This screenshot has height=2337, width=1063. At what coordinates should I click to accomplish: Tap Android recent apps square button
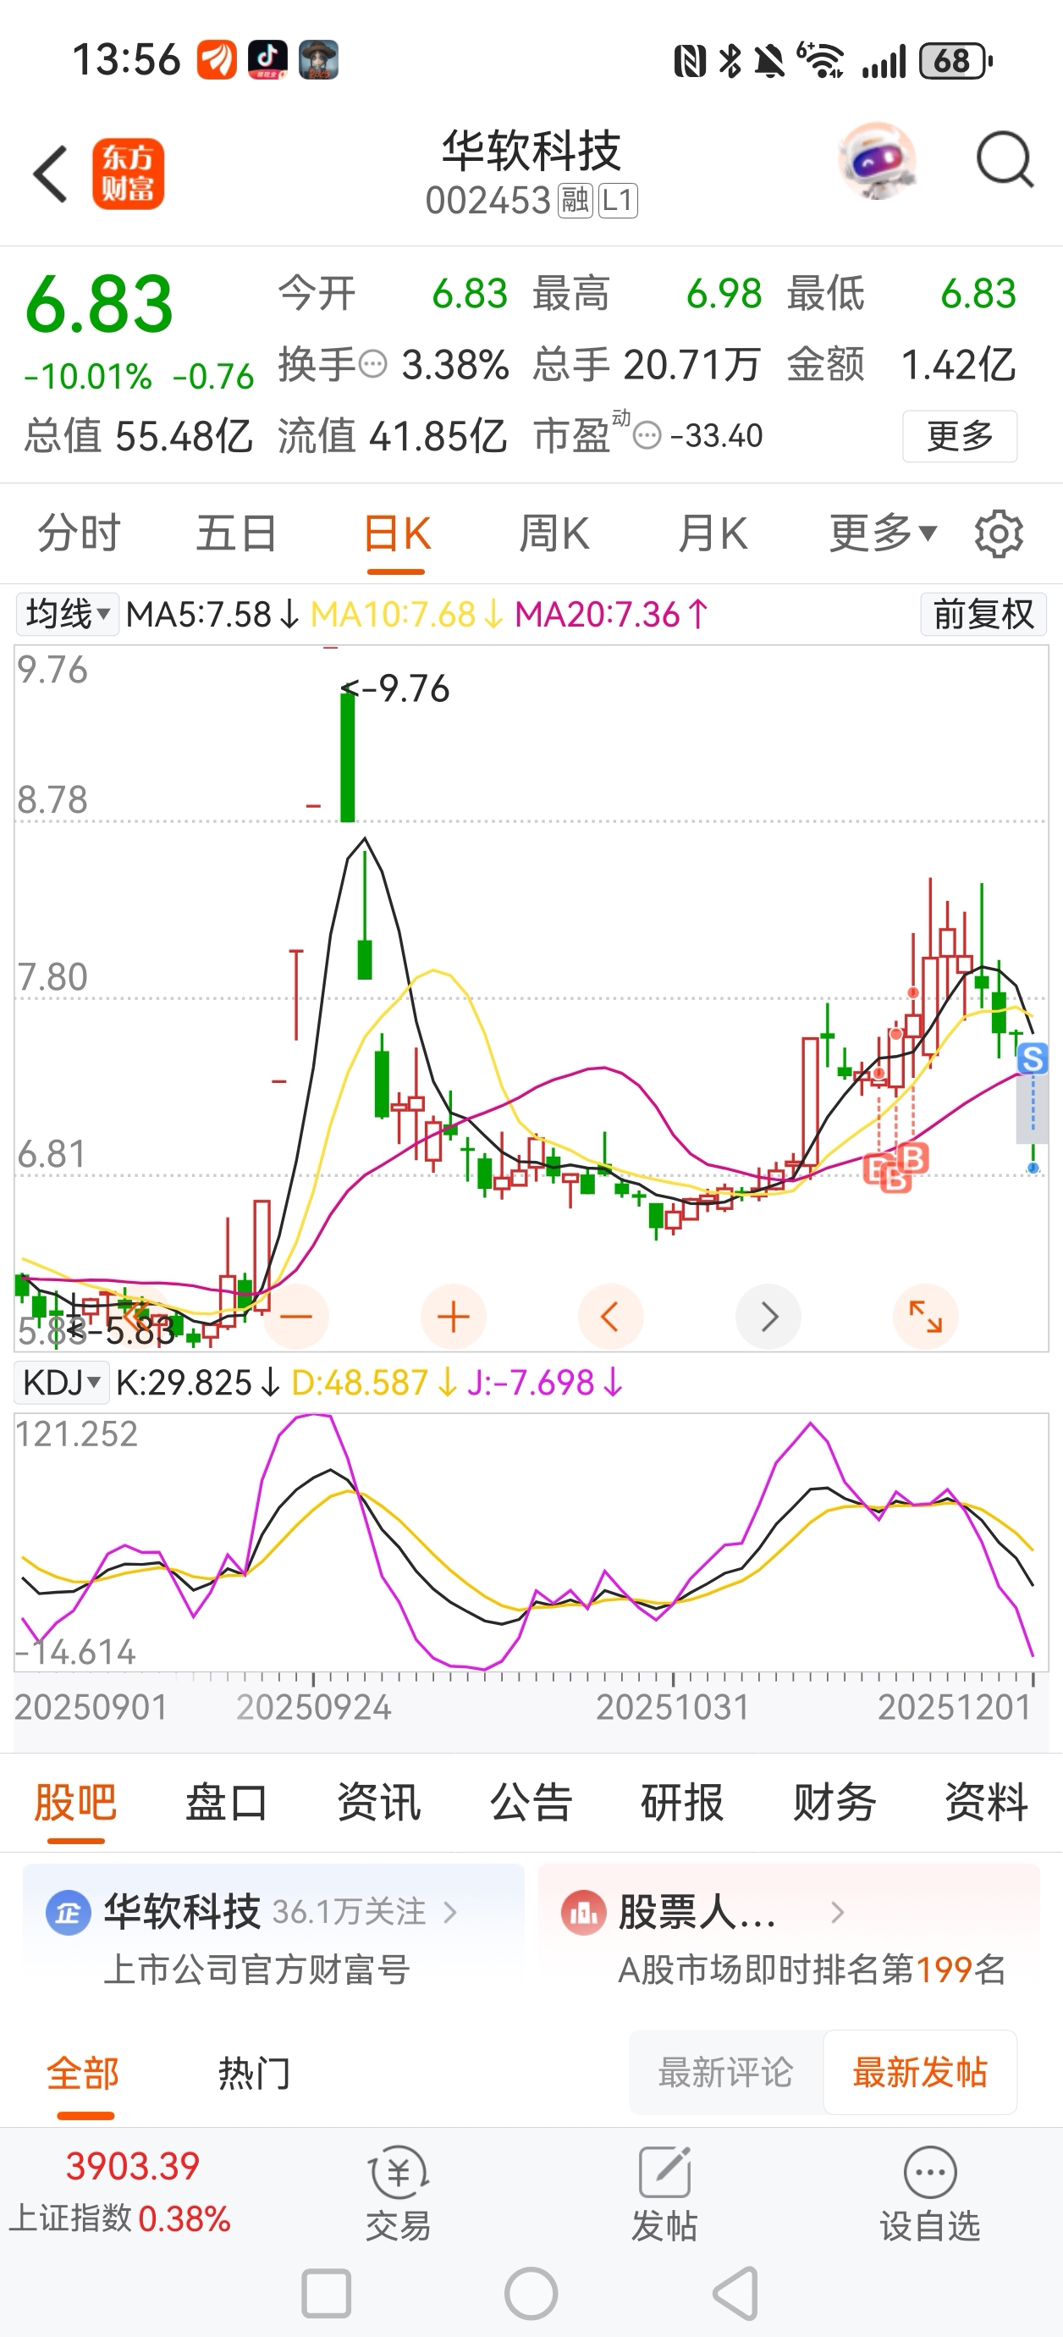[x=326, y=2294]
